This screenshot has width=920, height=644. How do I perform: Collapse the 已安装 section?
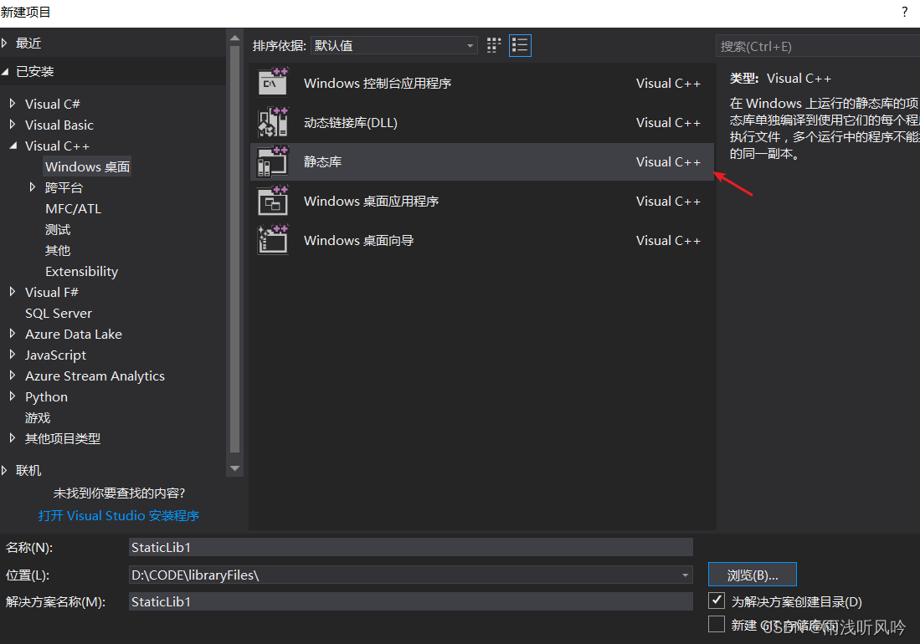tap(5, 71)
